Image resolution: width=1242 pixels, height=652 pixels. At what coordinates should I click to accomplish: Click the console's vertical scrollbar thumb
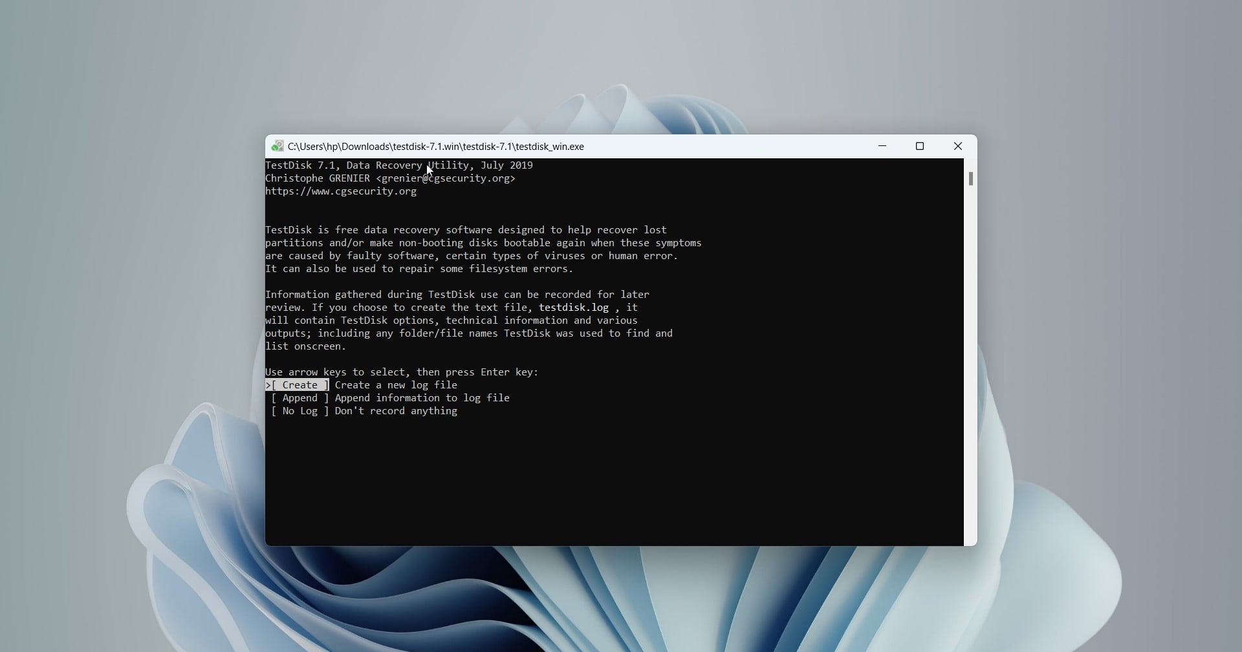click(x=970, y=178)
